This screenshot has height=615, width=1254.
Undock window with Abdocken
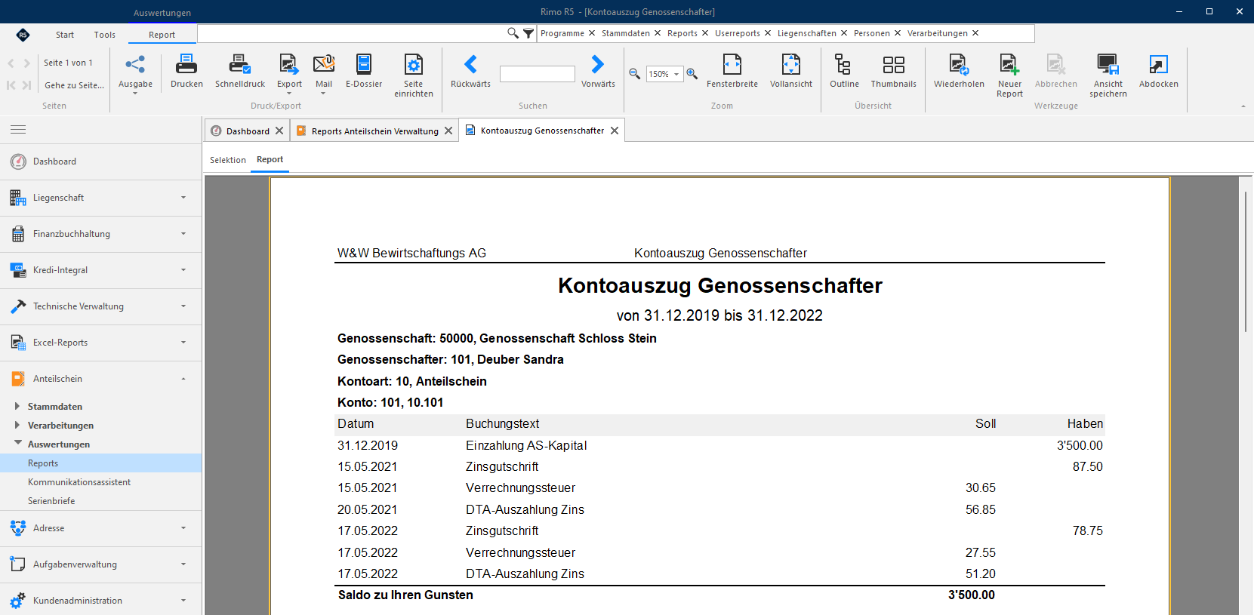point(1159,72)
